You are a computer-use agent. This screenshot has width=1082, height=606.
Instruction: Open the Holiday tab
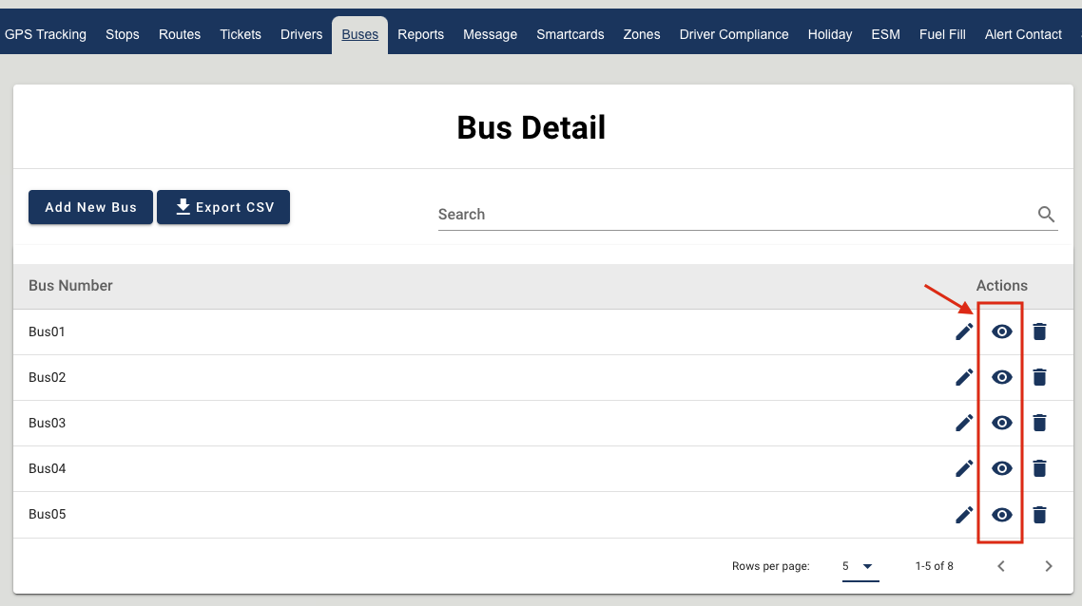(830, 34)
